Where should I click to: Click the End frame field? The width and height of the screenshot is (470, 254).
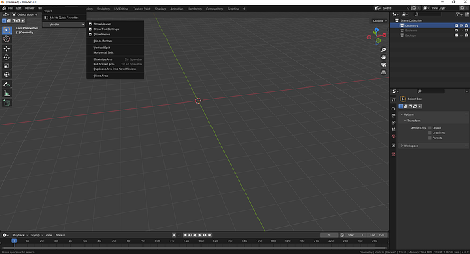[x=377, y=235]
